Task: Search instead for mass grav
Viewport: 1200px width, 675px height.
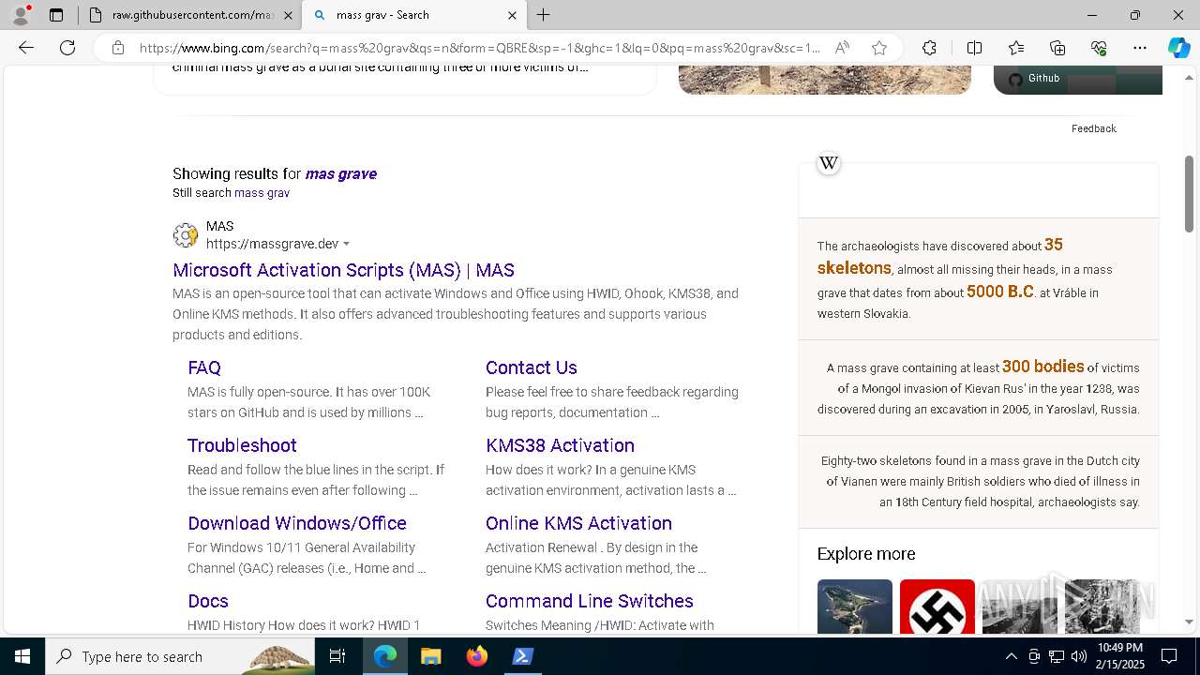Action: pos(262,193)
